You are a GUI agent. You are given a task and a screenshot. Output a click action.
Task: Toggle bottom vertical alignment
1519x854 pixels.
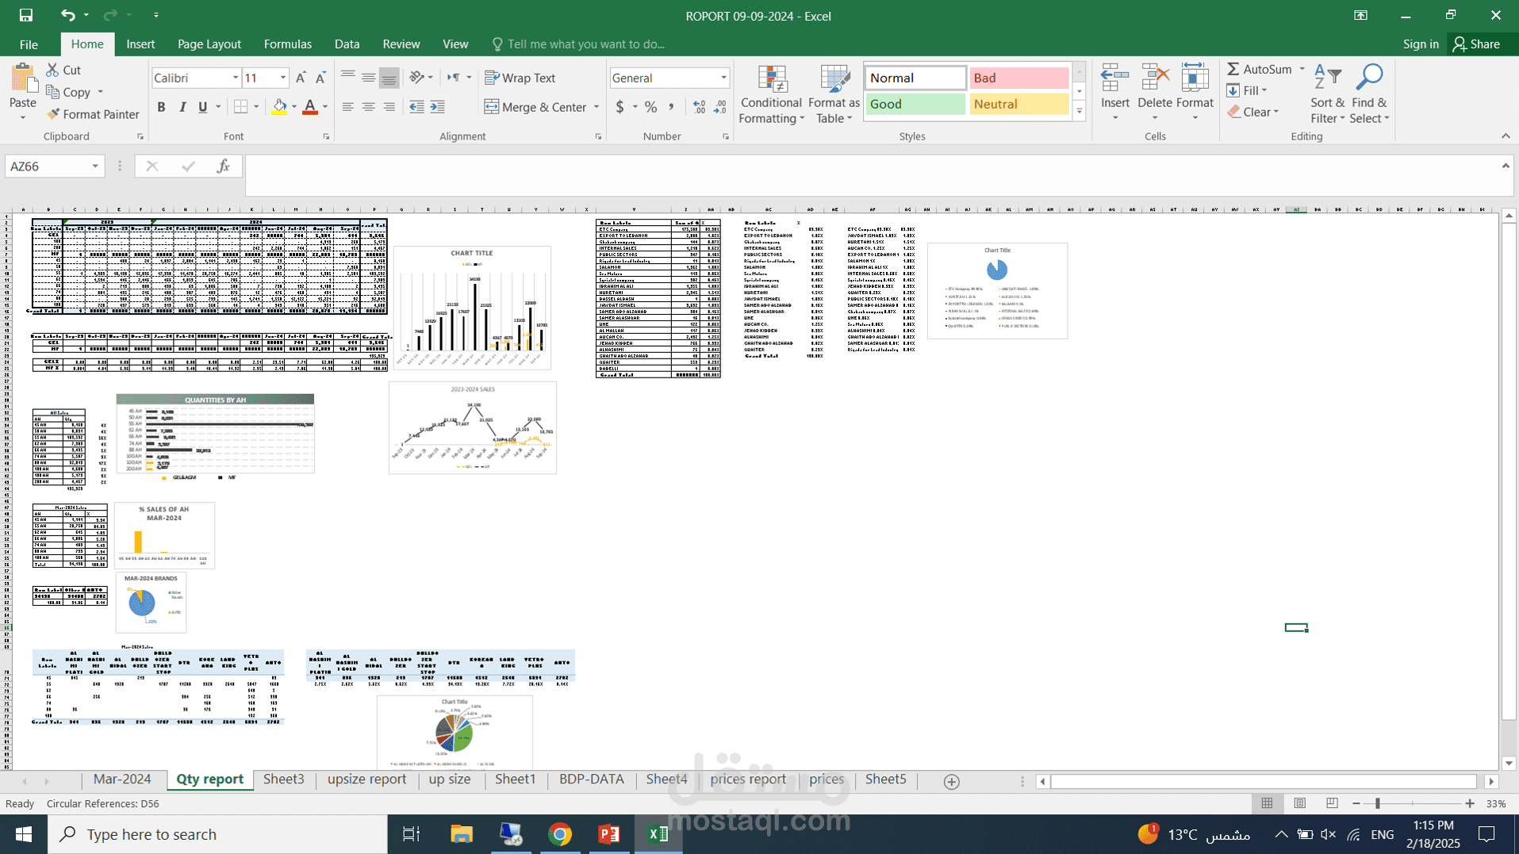point(389,78)
